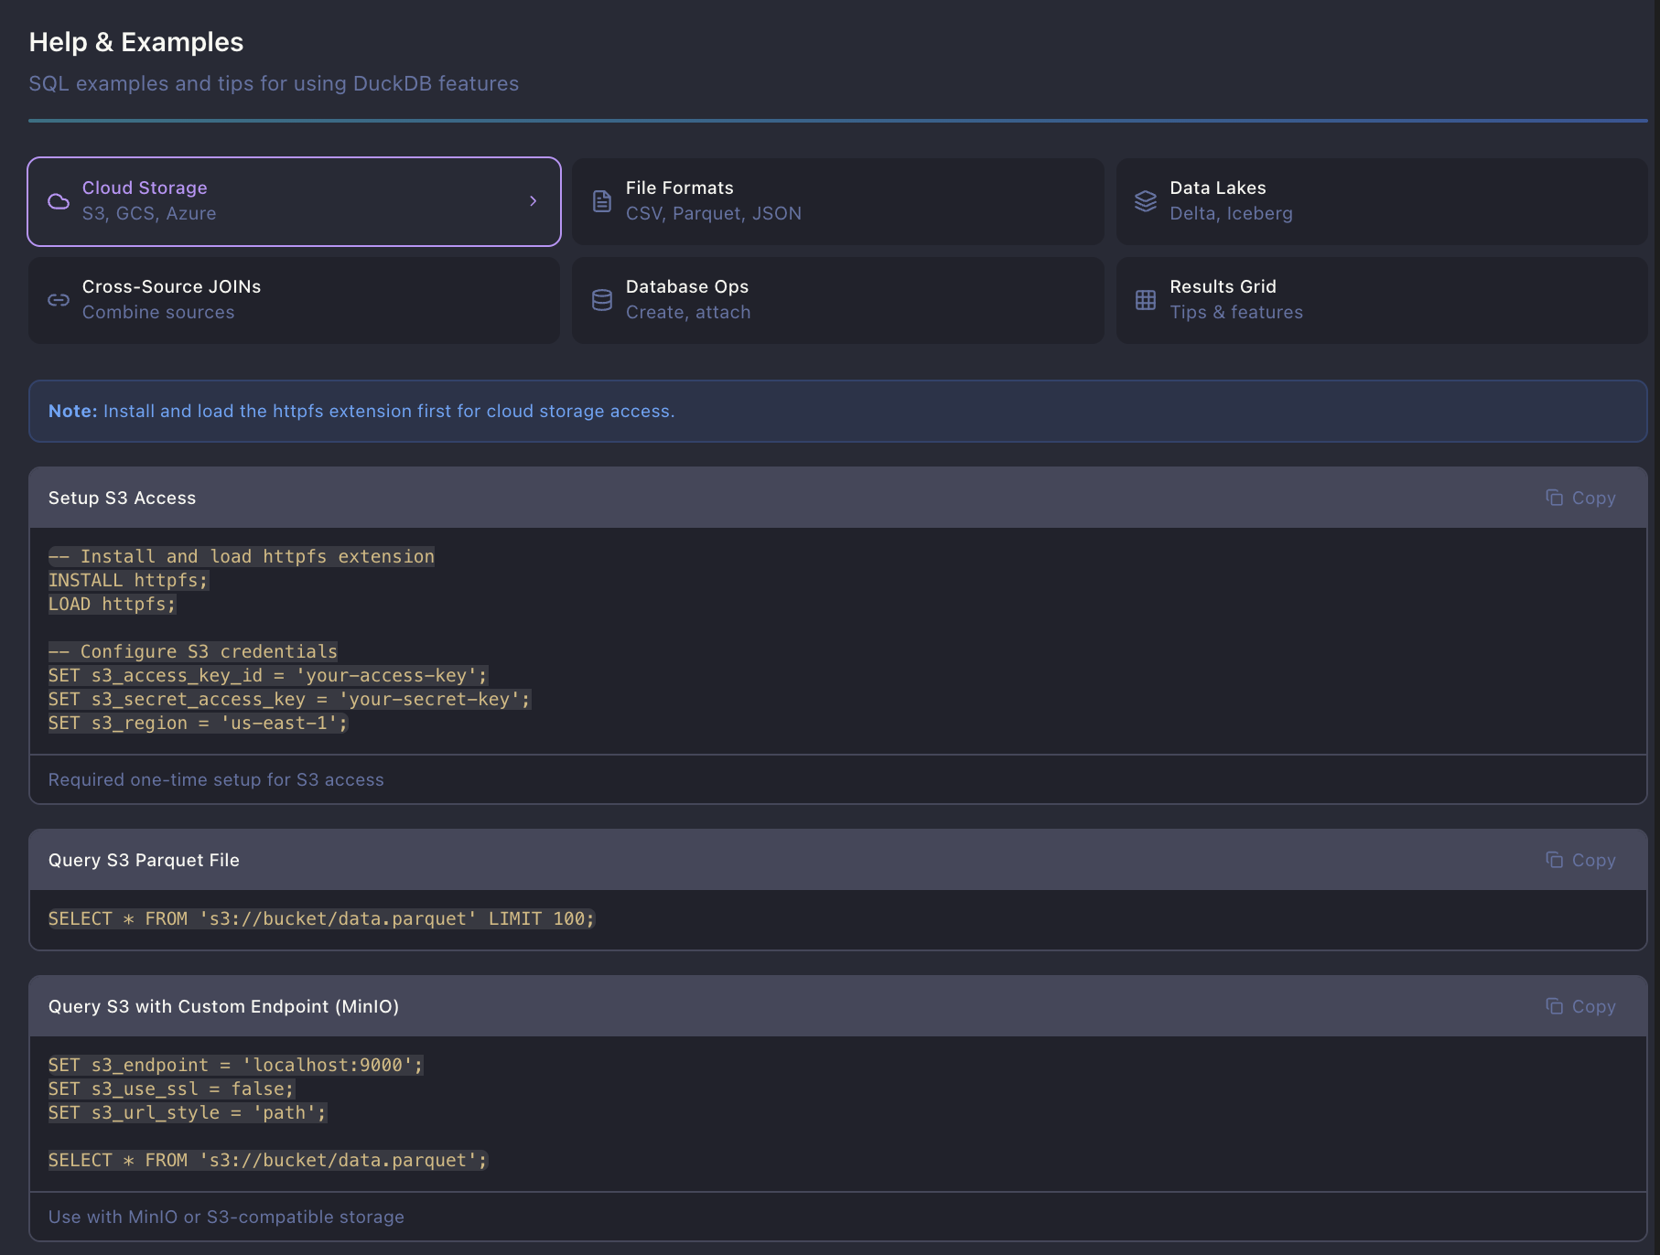Screen dimensions: 1660x1255
Task: Click the database icon in Database Ops card
Action: point(602,300)
